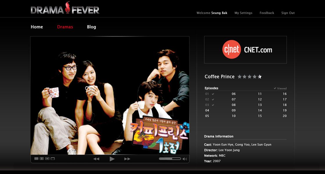Play episode 20
The height and width of the screenshot is (174, 325).
coord(285,116)
